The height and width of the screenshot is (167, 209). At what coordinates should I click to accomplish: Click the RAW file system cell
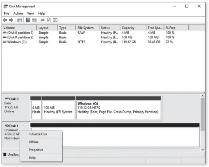click(x=81, y=33)
